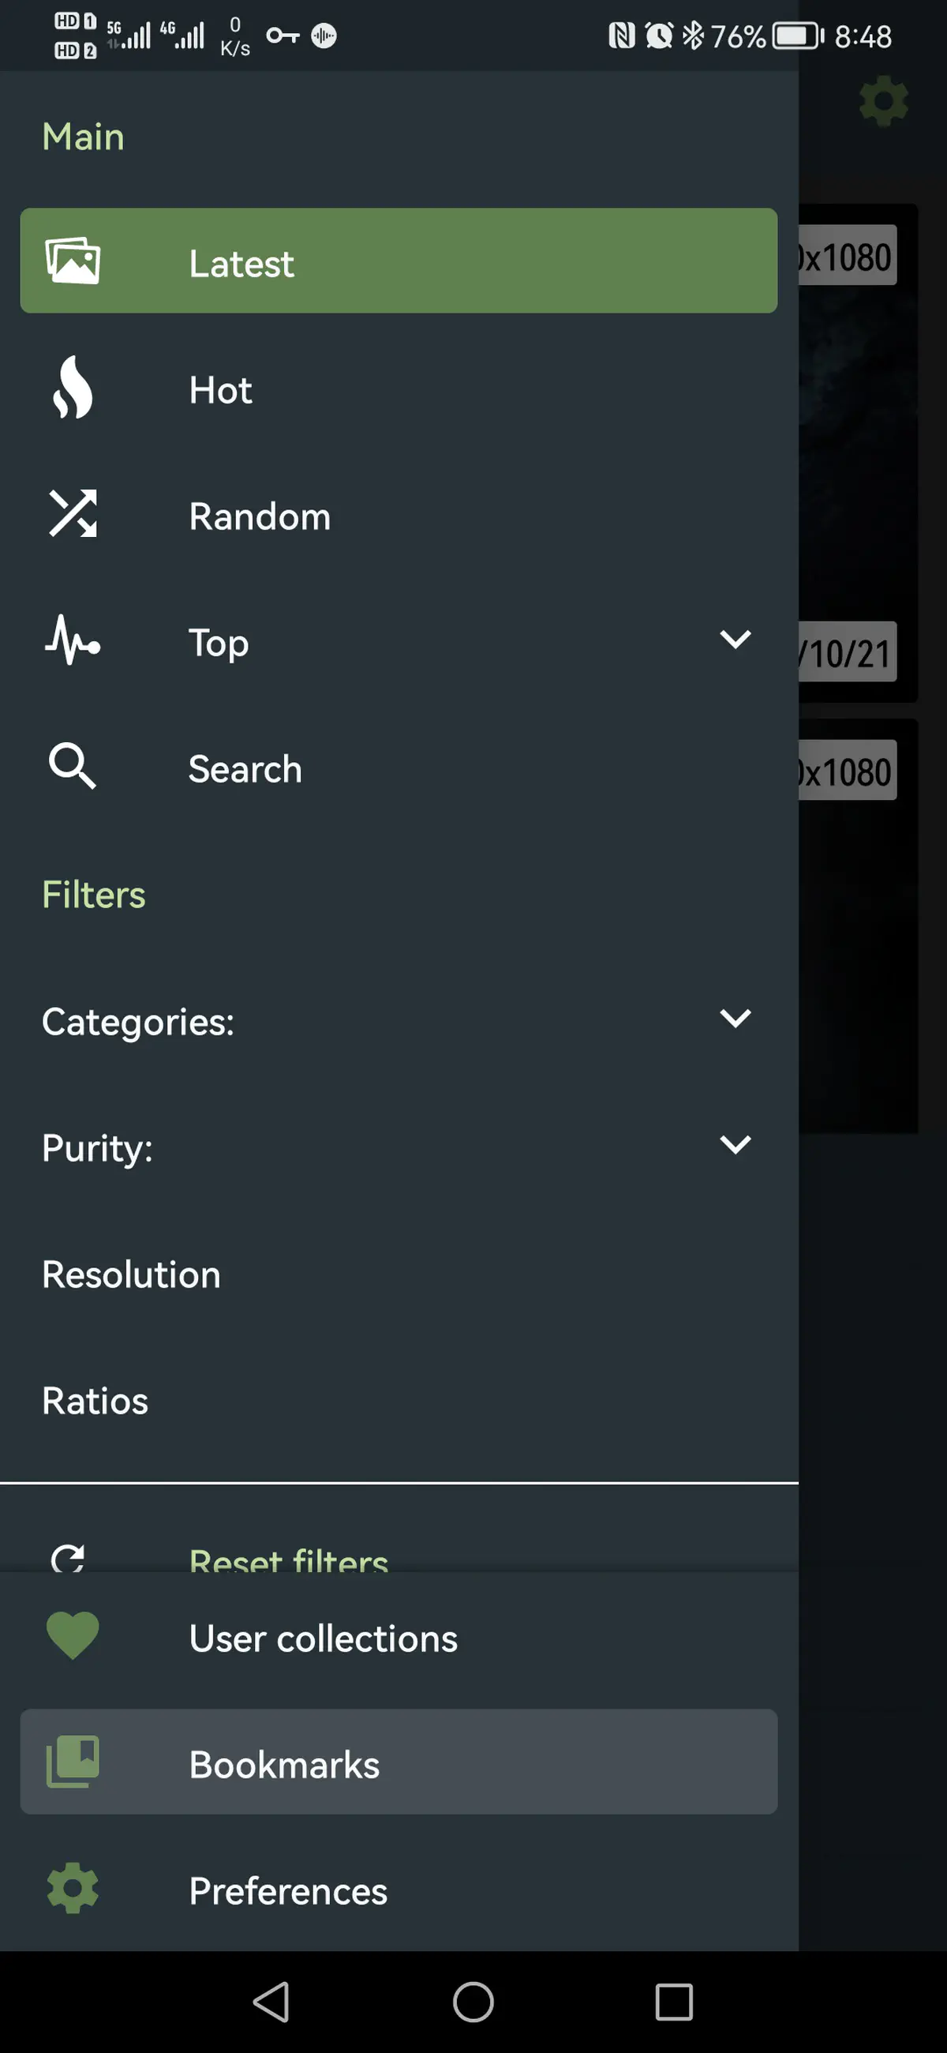Tap the Latest gallery icon

point(73,261)
